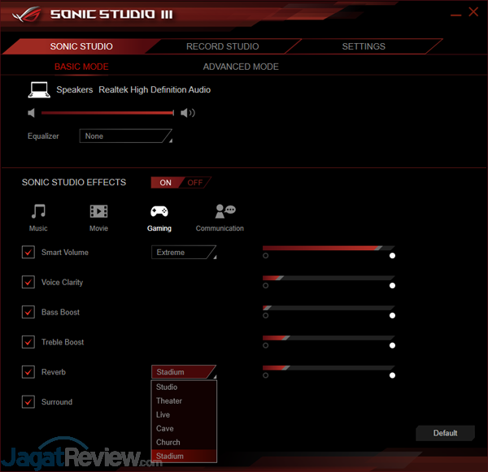Viewport: 488px width, 472px height.
Task: Click the SONIC STUDIO EFFECTS heading
Action: coord(74,182)
